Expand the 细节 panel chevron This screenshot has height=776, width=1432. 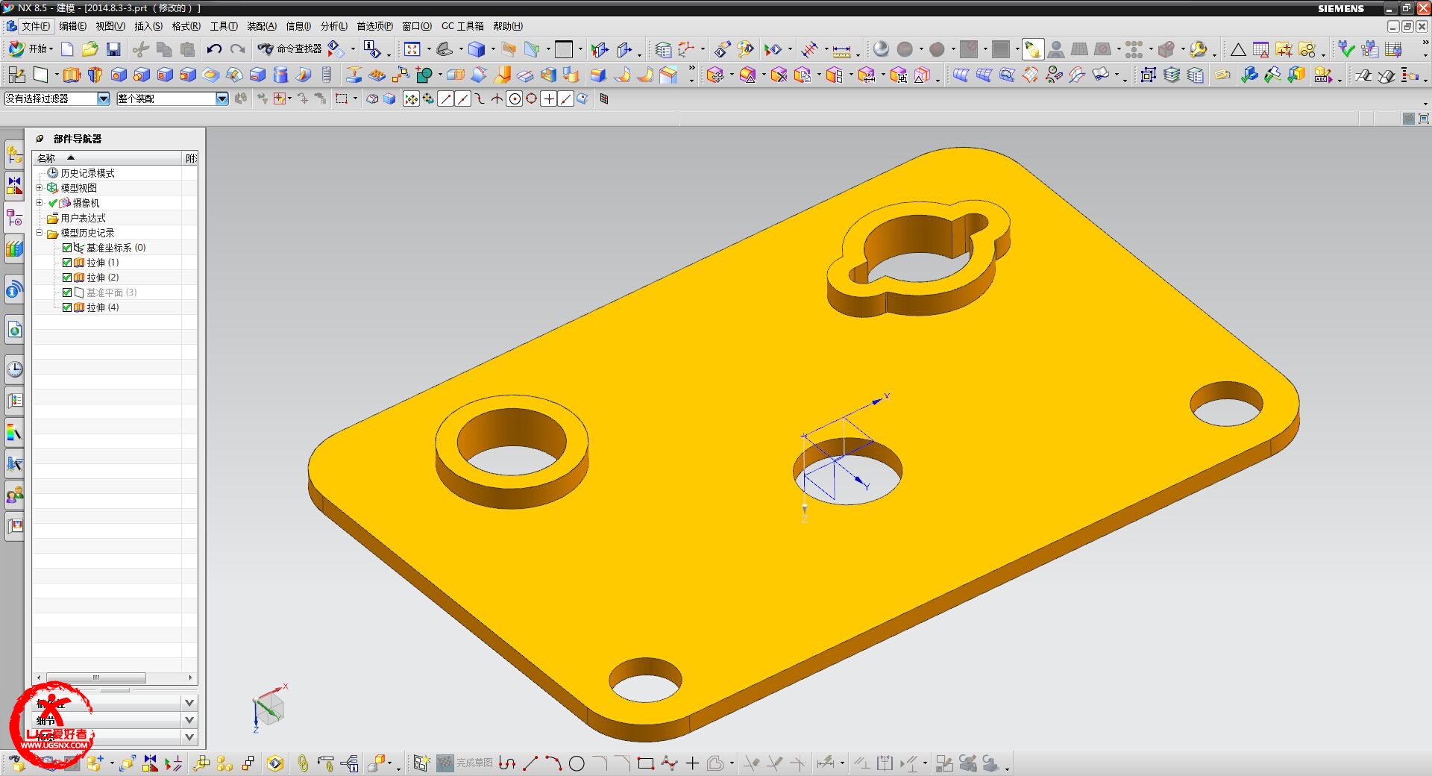189,720
